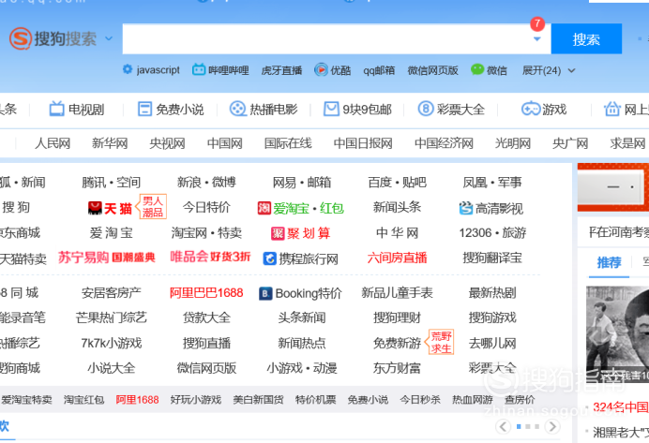Open the qq邮箱 shortcut
Viewport: 649px width, 443px height.
point(379,70)
